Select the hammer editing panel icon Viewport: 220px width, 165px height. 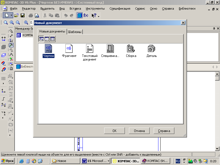click(x=11, y=45)
